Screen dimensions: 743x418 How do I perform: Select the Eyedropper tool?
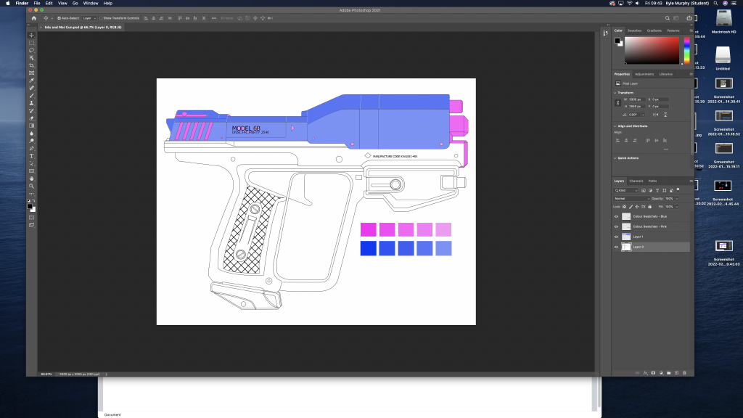[x=32, y=81]
